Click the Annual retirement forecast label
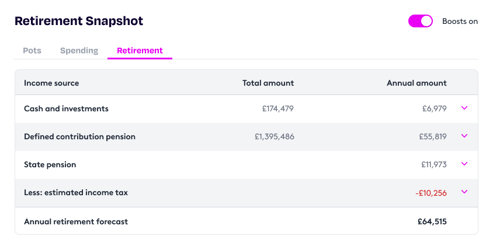 [76, 221]
